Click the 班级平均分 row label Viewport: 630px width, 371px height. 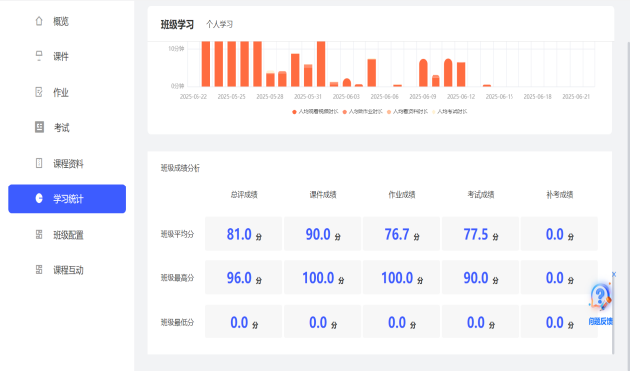177,234
